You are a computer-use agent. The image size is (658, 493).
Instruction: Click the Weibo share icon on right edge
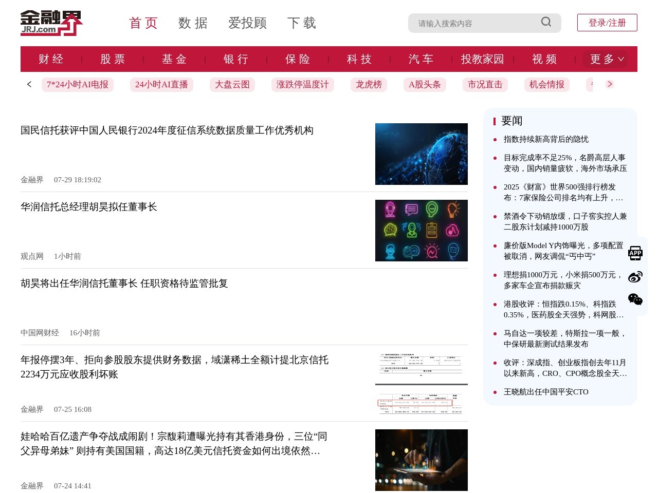click(x=635, y=276)
